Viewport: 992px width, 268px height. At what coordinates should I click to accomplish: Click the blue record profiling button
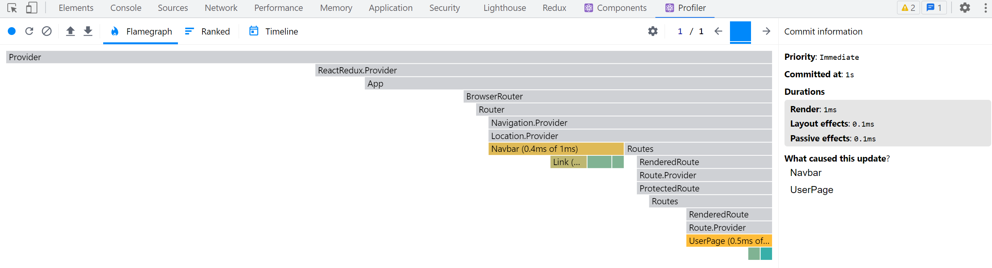coord(12,31)
